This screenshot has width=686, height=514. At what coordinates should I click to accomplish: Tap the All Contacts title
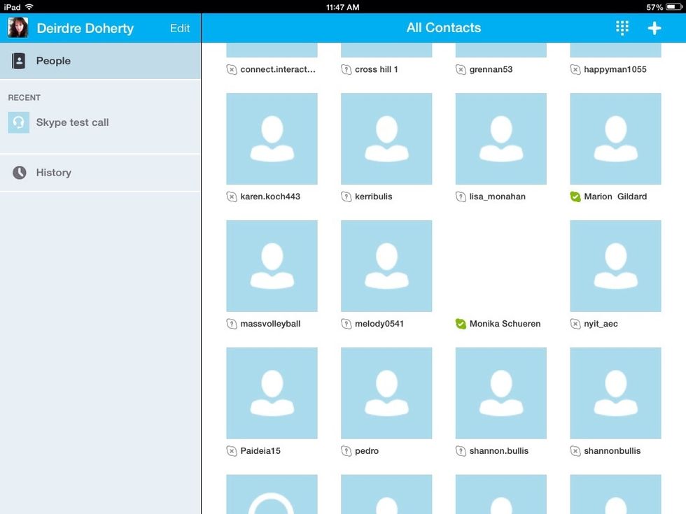tap(444, 27)
